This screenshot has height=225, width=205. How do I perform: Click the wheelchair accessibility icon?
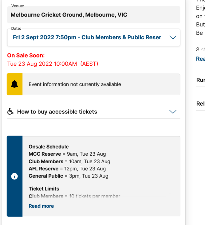tap(10, 111)
